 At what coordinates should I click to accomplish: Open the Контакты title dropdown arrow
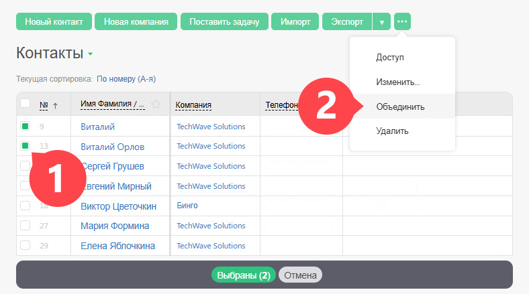pyautogui.click(x=91, y=54)
